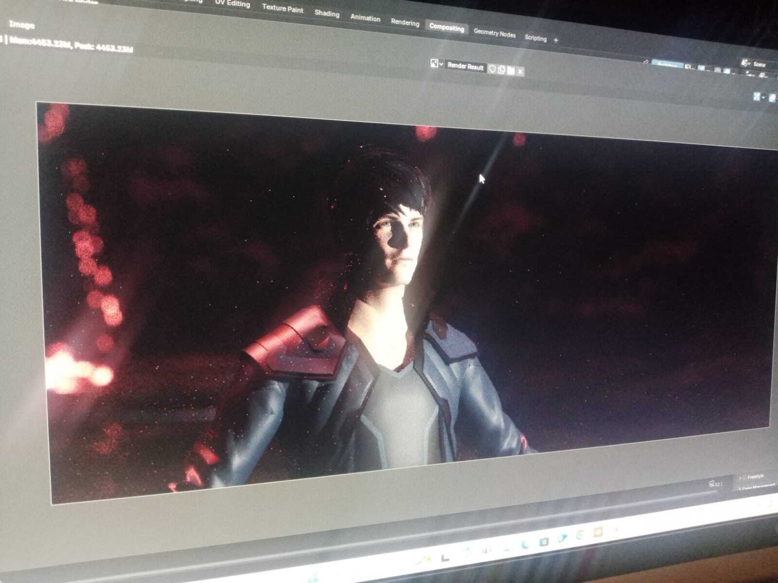Screen dimensions: 778x583
Task: Go to the Animation workspace tab
Action: [365, 18]
